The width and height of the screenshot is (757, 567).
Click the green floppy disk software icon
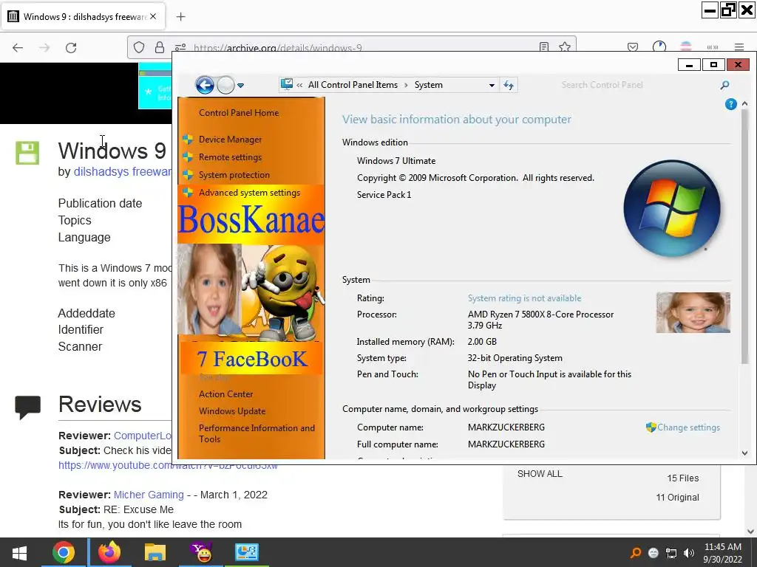(27, 153)
